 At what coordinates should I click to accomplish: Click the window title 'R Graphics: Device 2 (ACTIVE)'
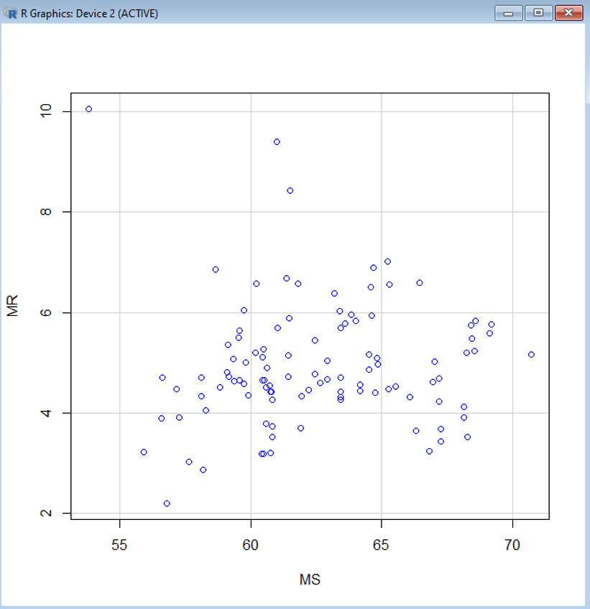click(x=89, y=14)
